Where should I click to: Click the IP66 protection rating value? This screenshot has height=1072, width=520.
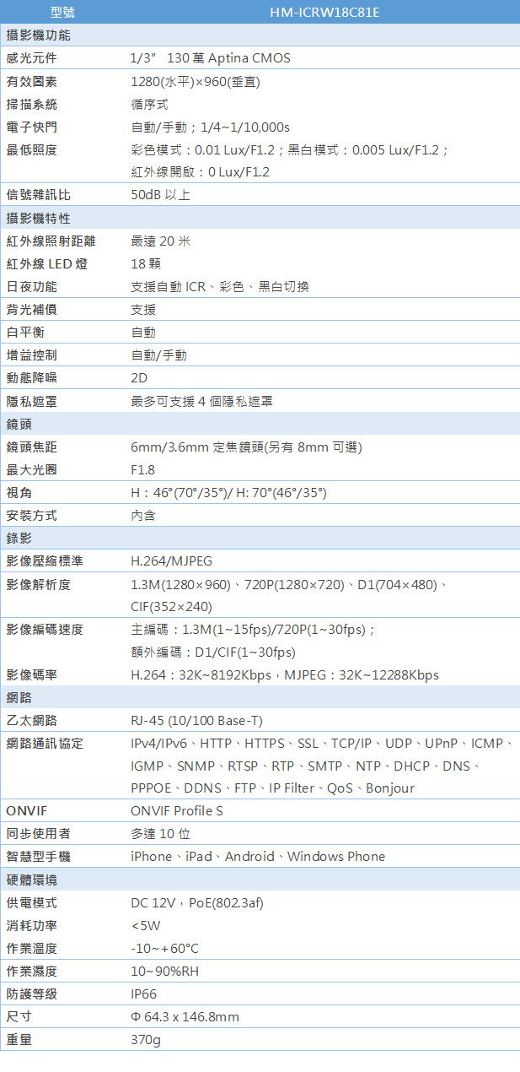(x=144, y=994)
